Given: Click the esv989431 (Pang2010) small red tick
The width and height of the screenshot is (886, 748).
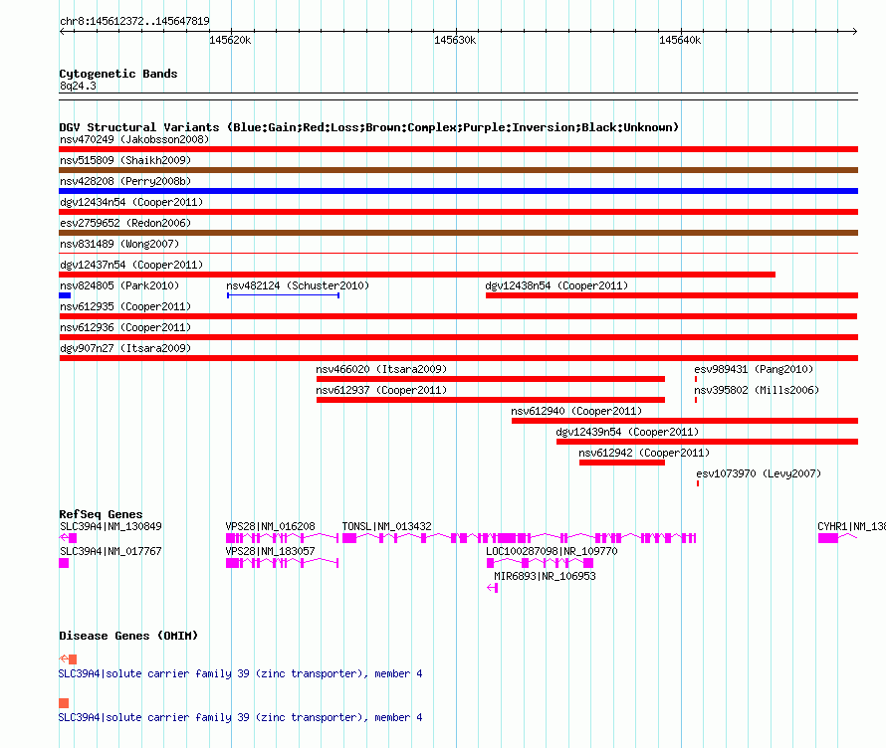Looking at the screenshot, I should point(696,379).
